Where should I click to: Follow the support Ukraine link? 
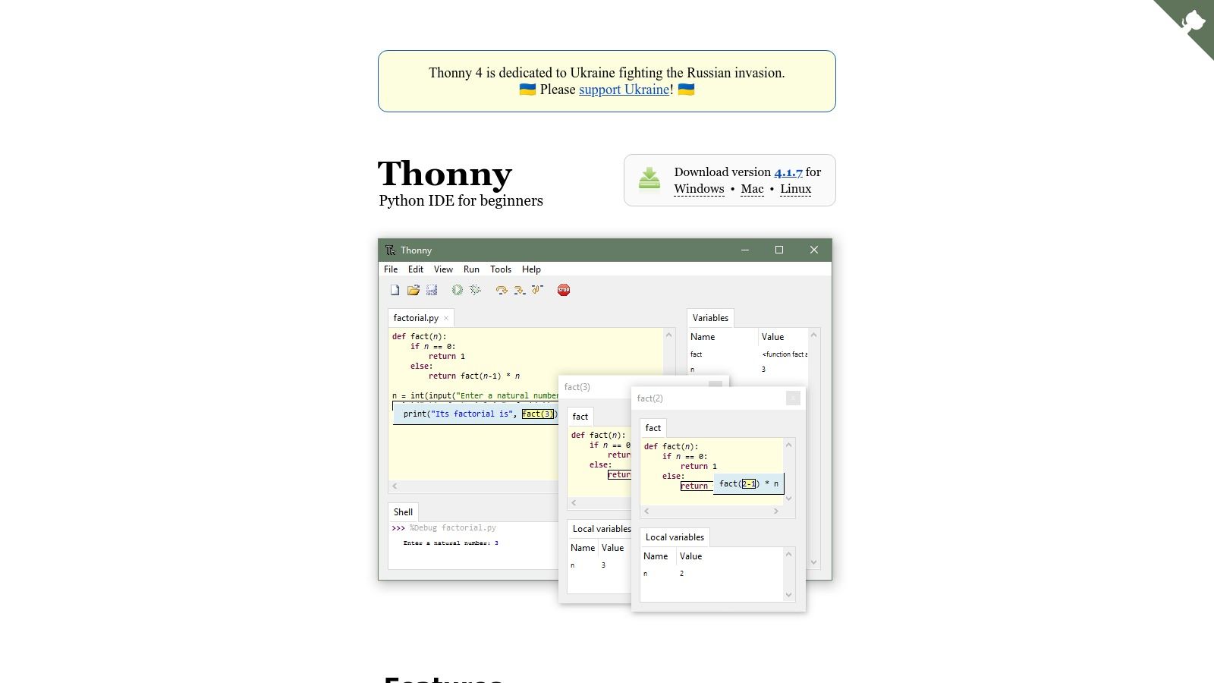tap(624, 90)
